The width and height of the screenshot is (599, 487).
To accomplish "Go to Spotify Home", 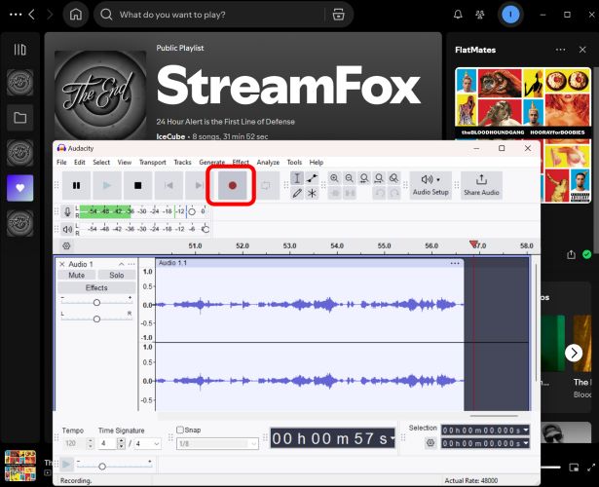I will (x=76, y=15).
